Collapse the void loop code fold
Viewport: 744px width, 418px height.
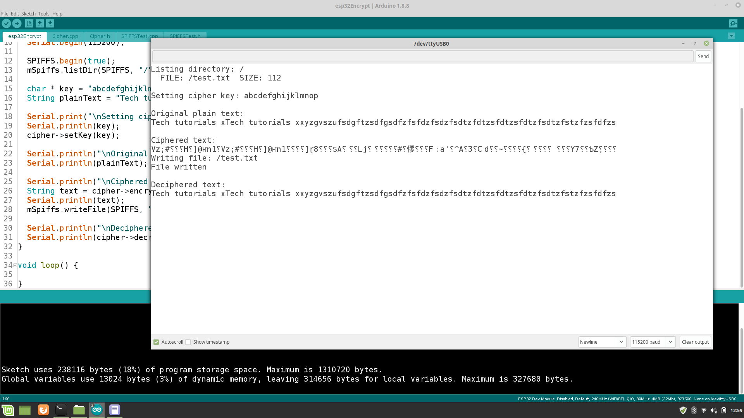[x=15, y=266]
